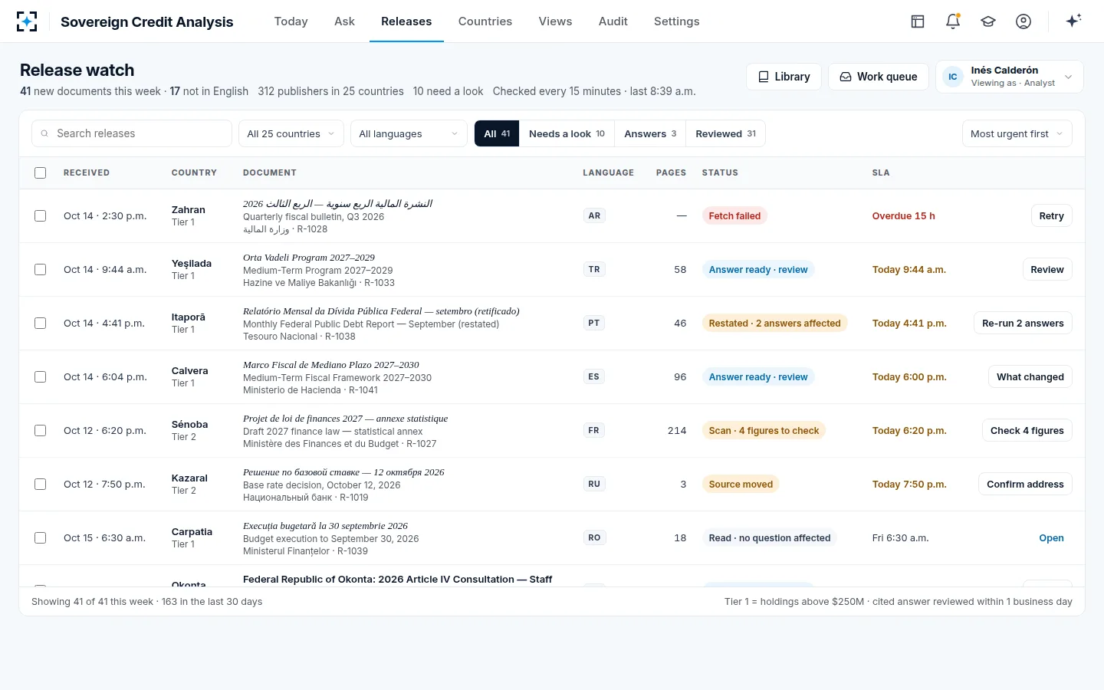
Task: Click the Source moved status badge
Action: coord(741,484)
